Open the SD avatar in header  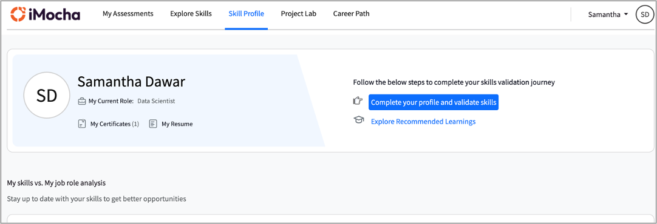[644, 14]
